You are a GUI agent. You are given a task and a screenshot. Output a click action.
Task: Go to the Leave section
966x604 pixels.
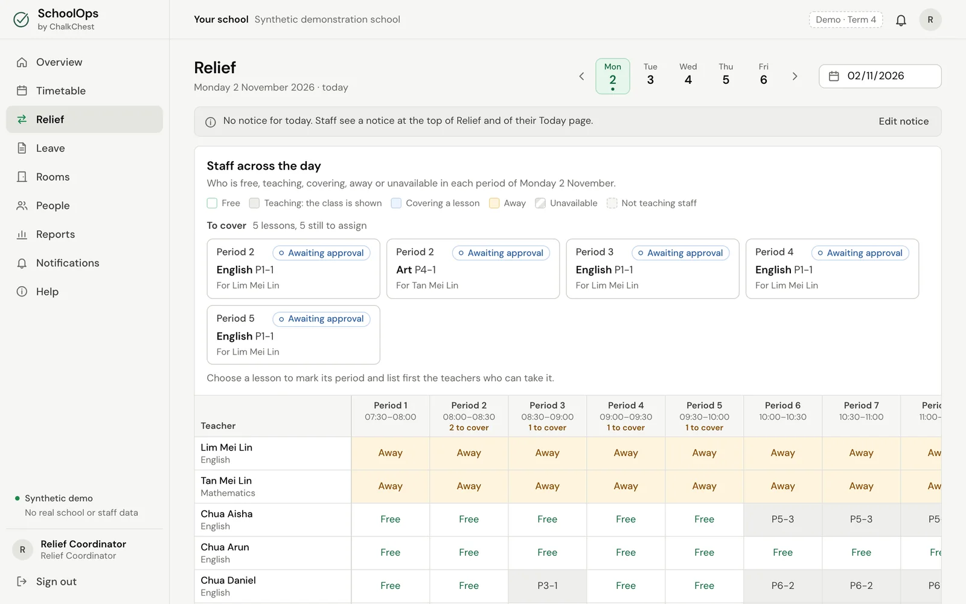tap(85, 148)
